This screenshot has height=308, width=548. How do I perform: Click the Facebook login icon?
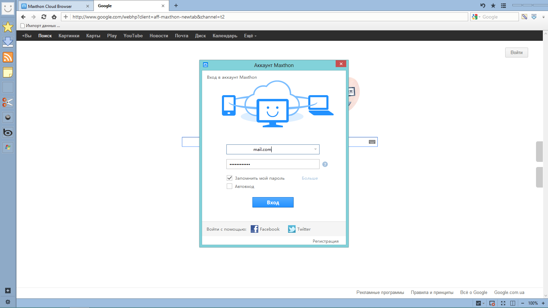coord(254,229)
